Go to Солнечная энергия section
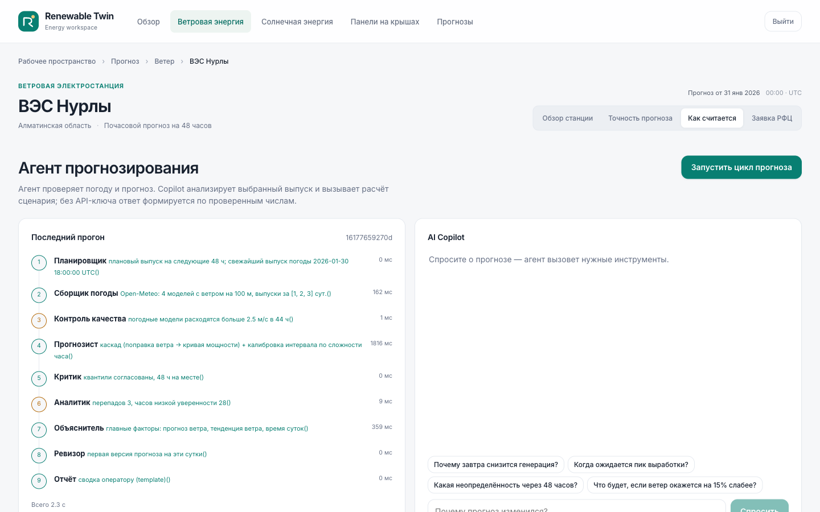820x512 pixels. click(297, 22)
